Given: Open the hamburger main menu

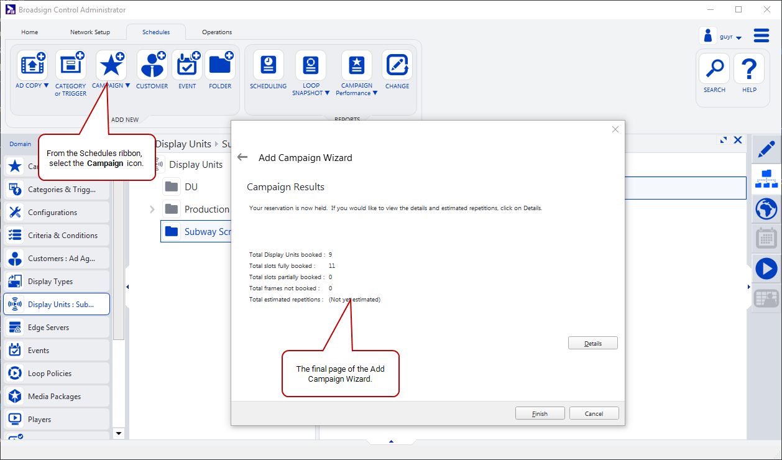Looking at the screenshot, I should coord(761,35).
